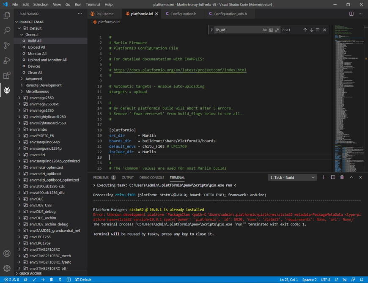
Task: Open the Run and Debug view
Action: click(7, 60)
